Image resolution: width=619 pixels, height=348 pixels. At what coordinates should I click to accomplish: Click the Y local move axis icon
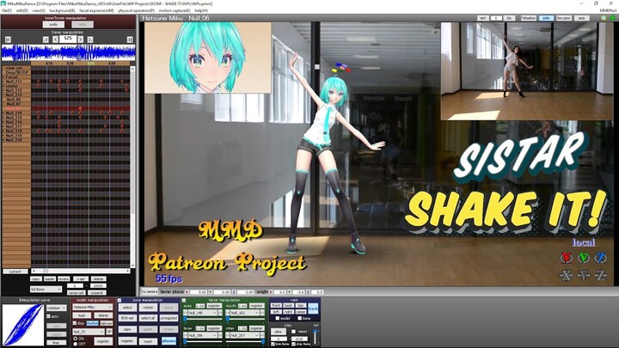click(x=584, y=275)
